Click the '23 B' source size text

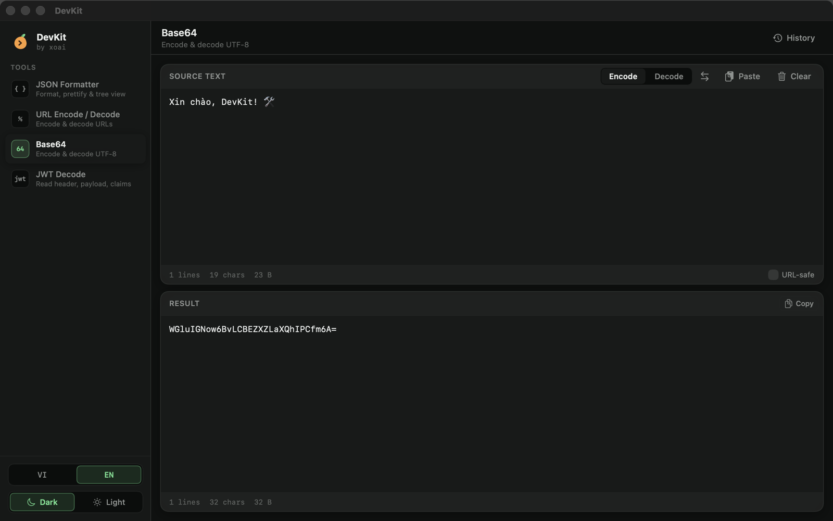click(263, 275)
